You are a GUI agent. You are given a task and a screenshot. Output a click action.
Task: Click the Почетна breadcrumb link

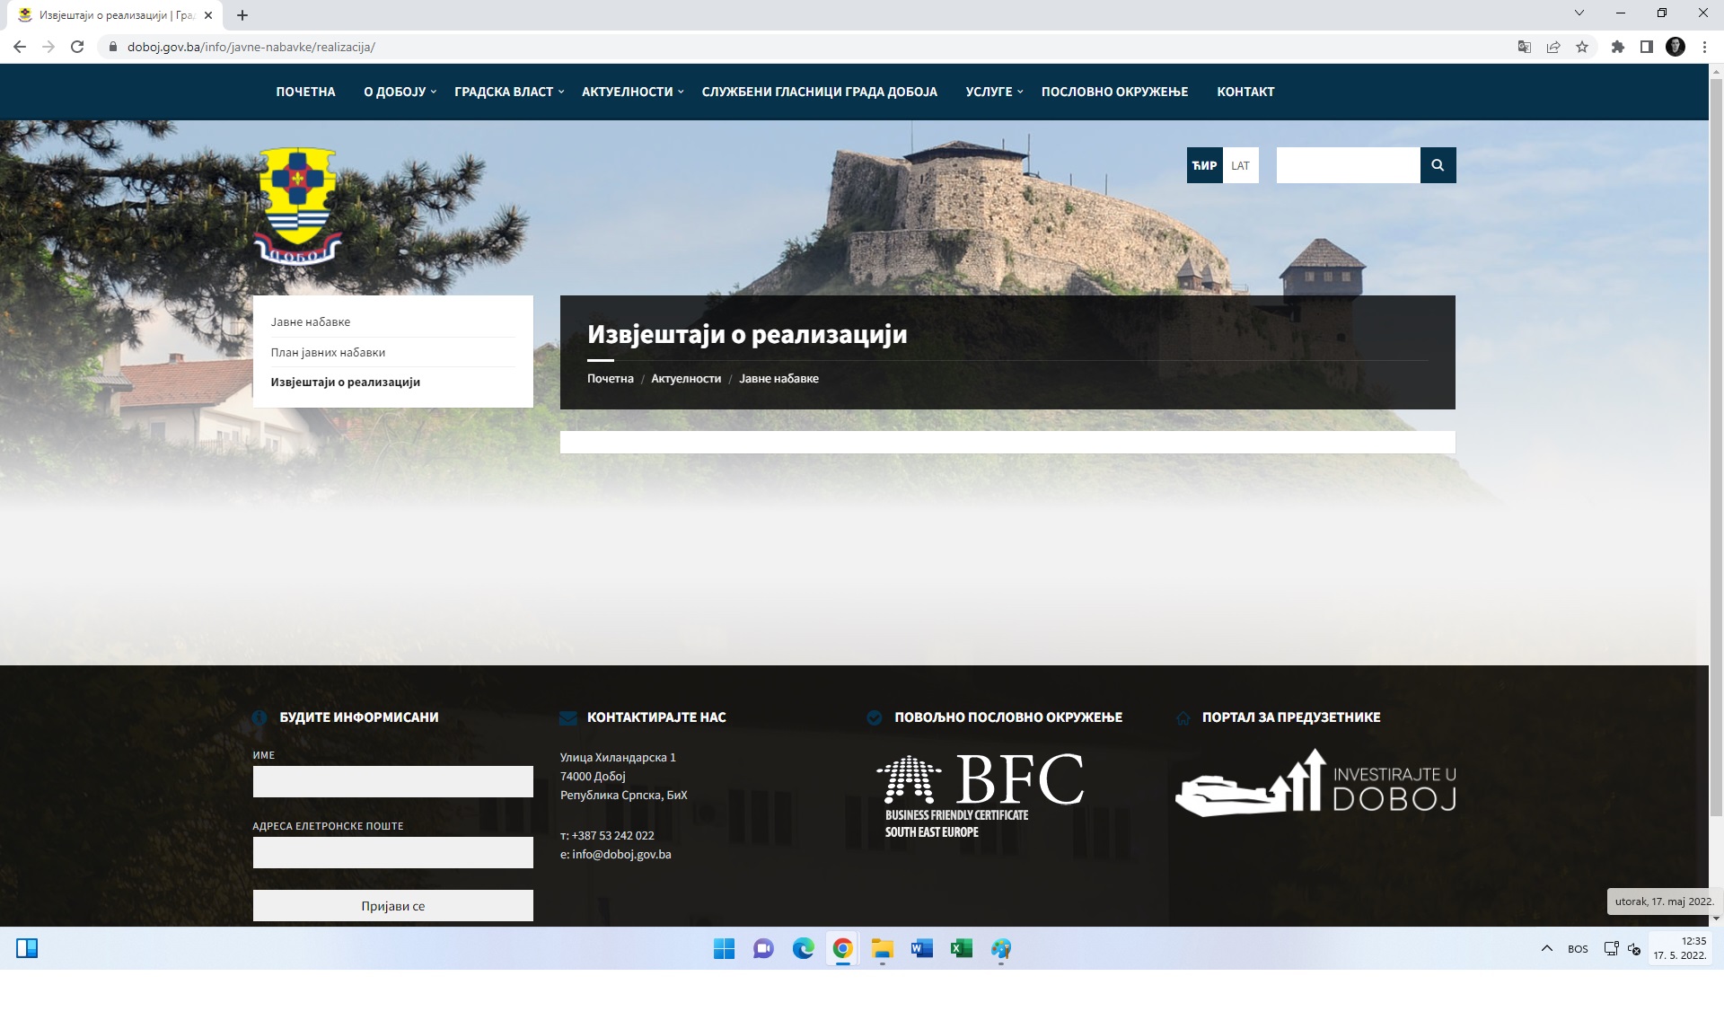(611, 378)
